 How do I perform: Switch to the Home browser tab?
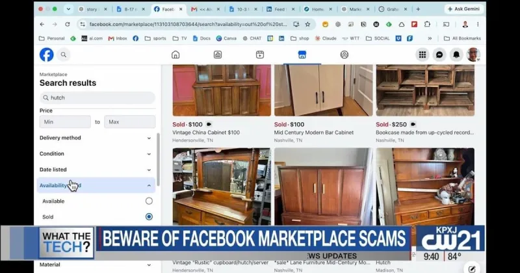click(x=318, y=9)
